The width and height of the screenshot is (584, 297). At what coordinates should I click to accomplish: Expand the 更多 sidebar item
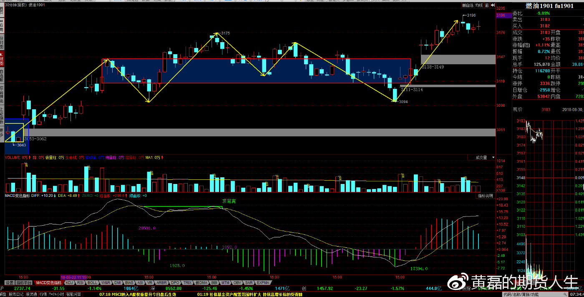click(2, 133)
